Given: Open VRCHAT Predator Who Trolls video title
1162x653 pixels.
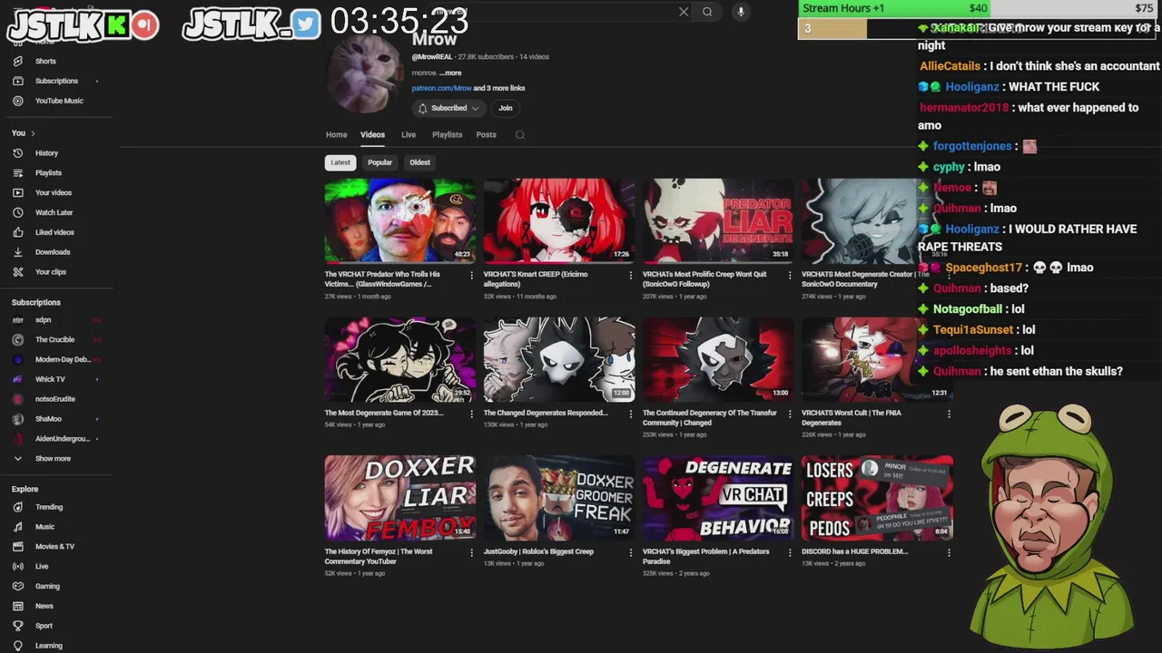Looking at the screenshot, I should [382, 278].
